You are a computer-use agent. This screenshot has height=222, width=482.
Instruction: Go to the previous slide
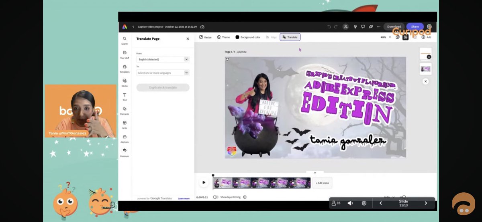(x=380, y=203)
